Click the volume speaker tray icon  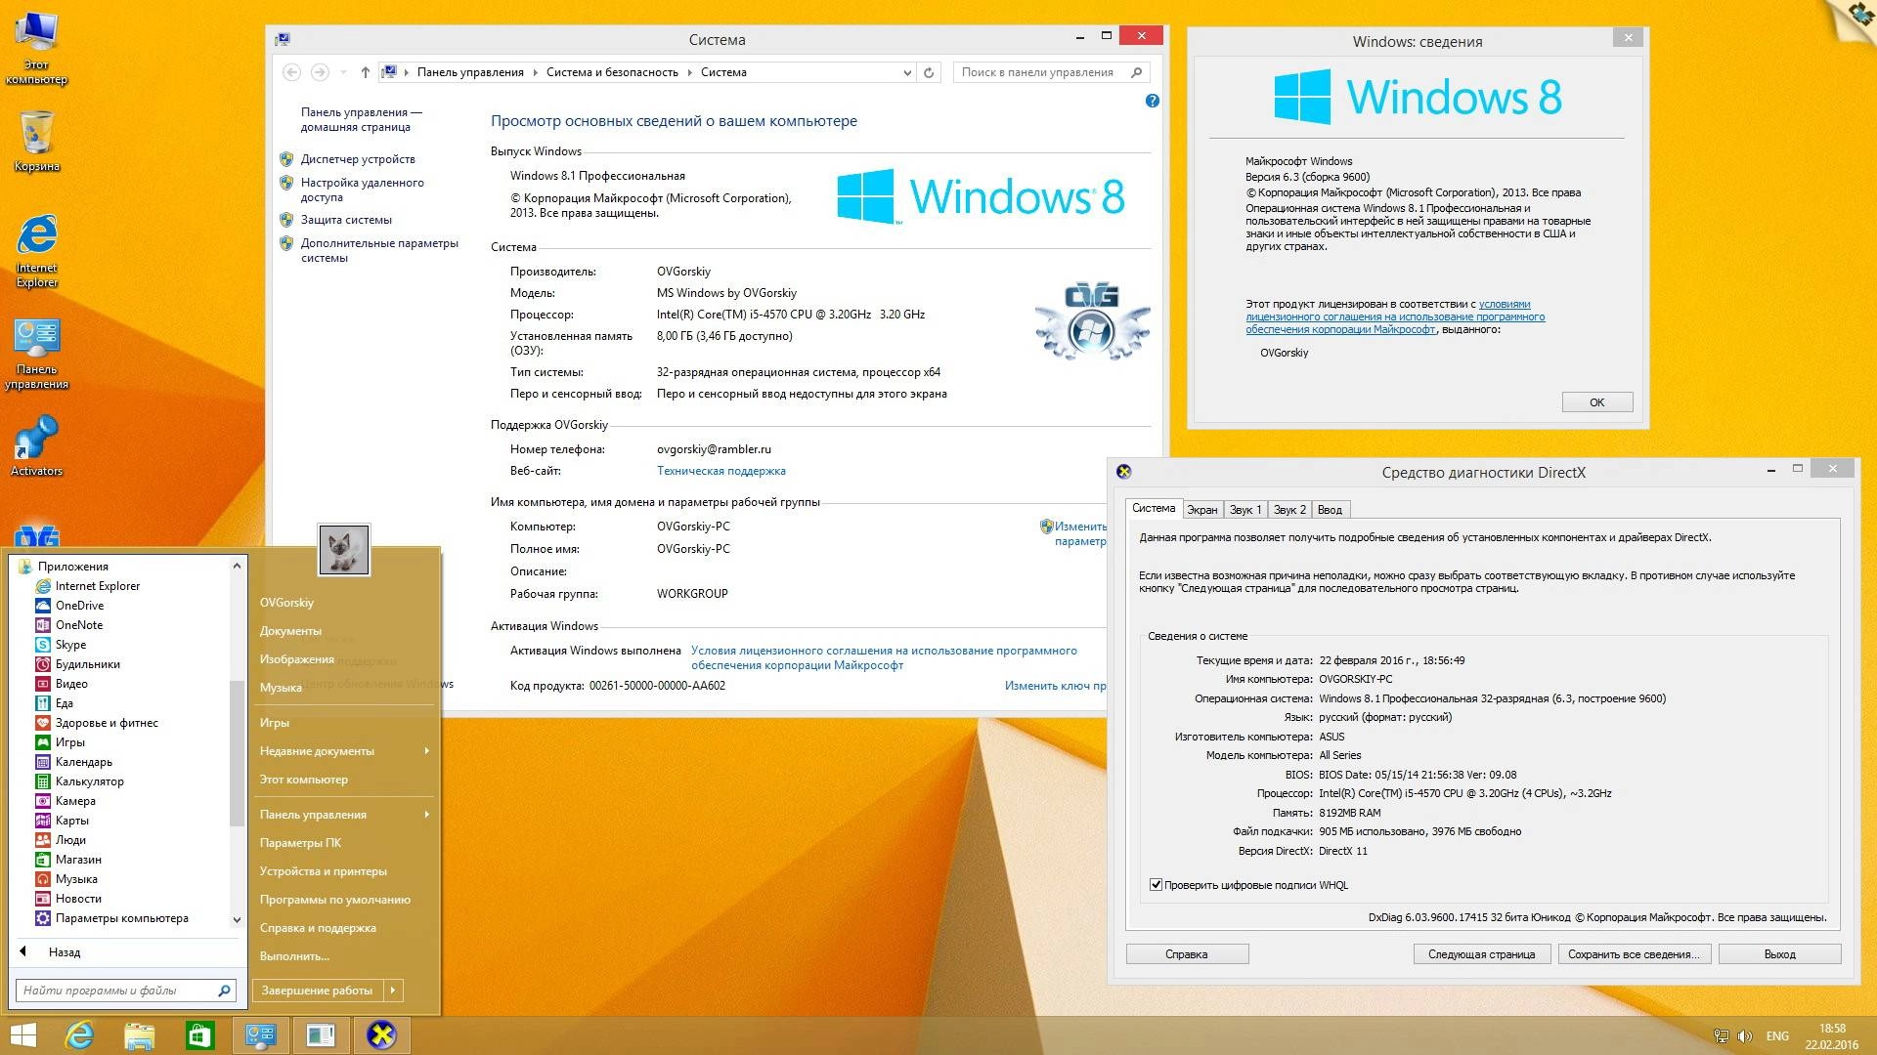pyautogui.click(x=1745, y=1036)
